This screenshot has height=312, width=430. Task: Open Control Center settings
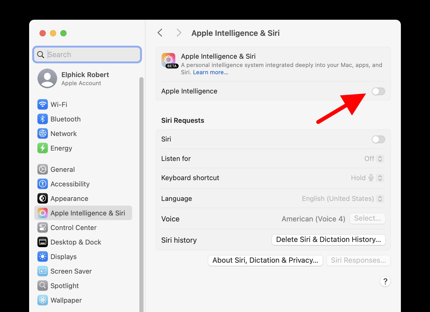pos(83,228)
